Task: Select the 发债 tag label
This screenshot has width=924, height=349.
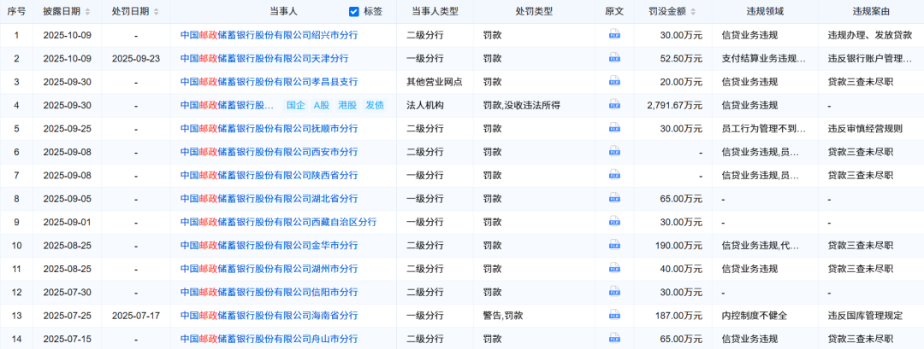Action: coord(375,105)
